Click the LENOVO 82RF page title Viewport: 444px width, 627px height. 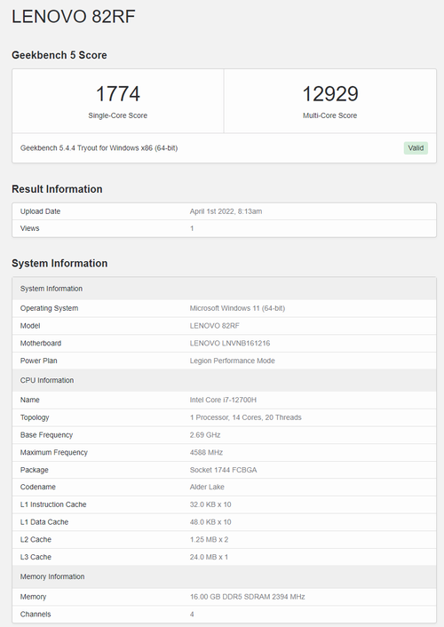click(x=74, y=17)
